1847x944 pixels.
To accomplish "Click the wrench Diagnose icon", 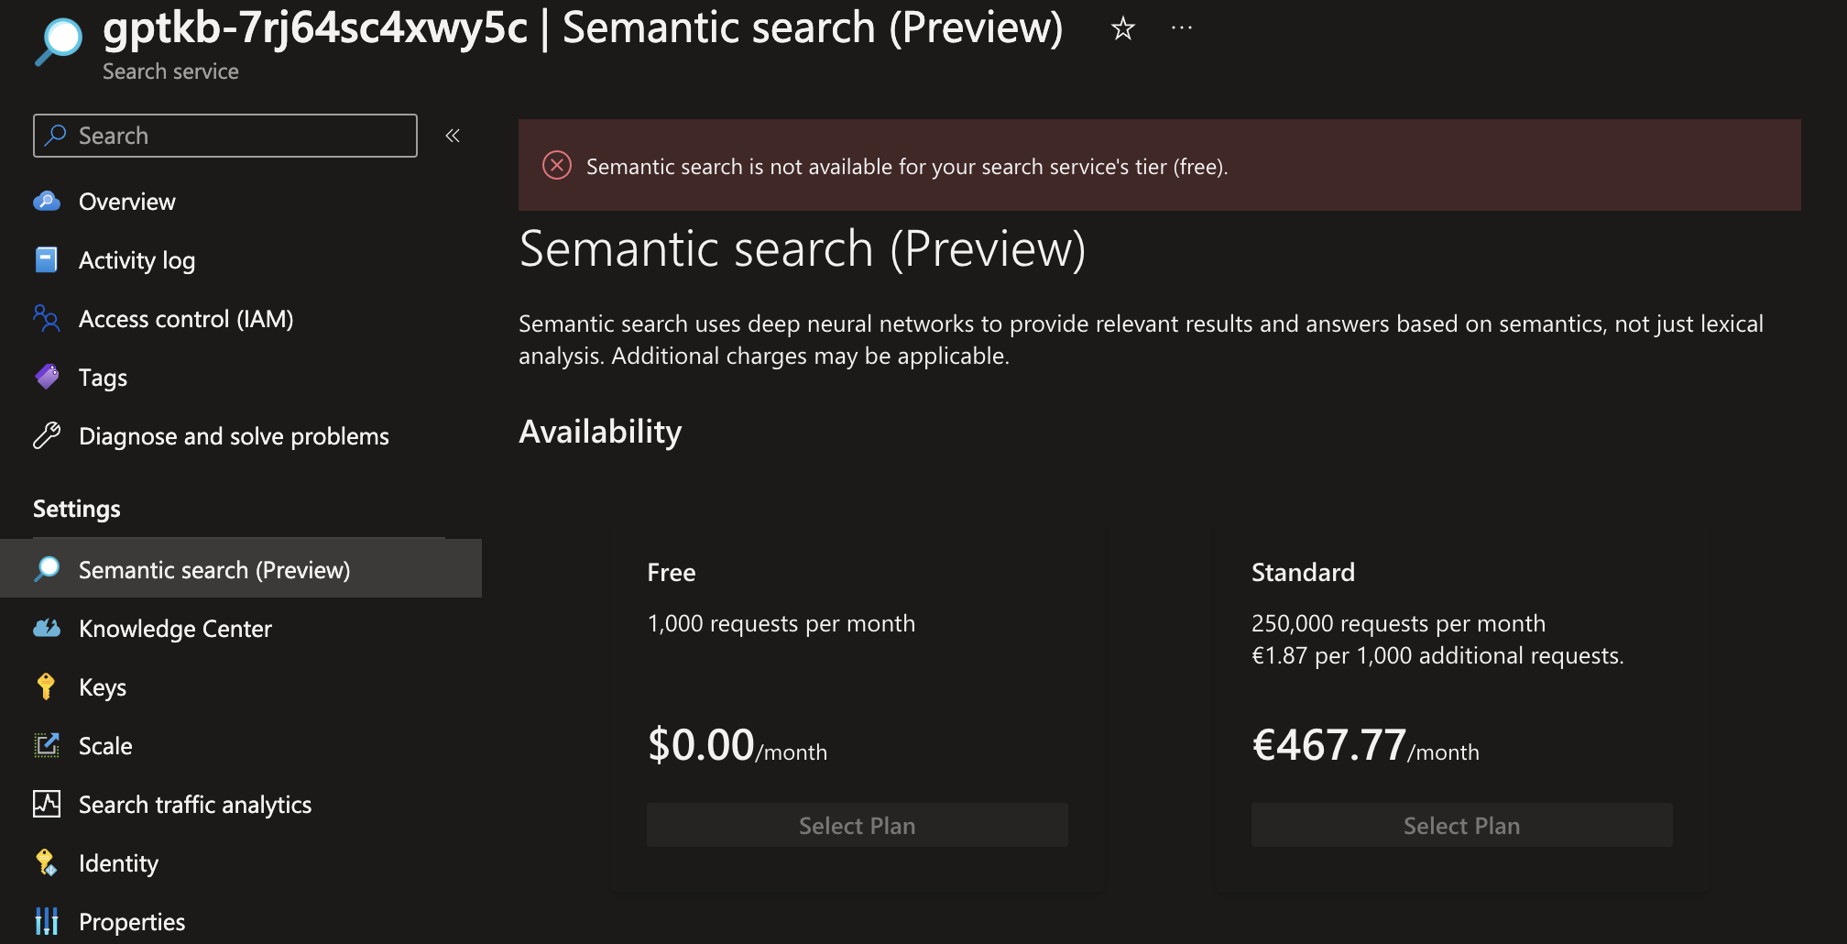I will click(47, 435).
